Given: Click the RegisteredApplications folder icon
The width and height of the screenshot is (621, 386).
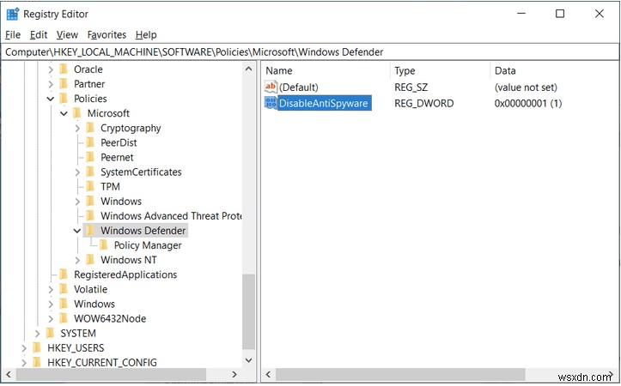Looking at the screenshot, I should (64, 274).
